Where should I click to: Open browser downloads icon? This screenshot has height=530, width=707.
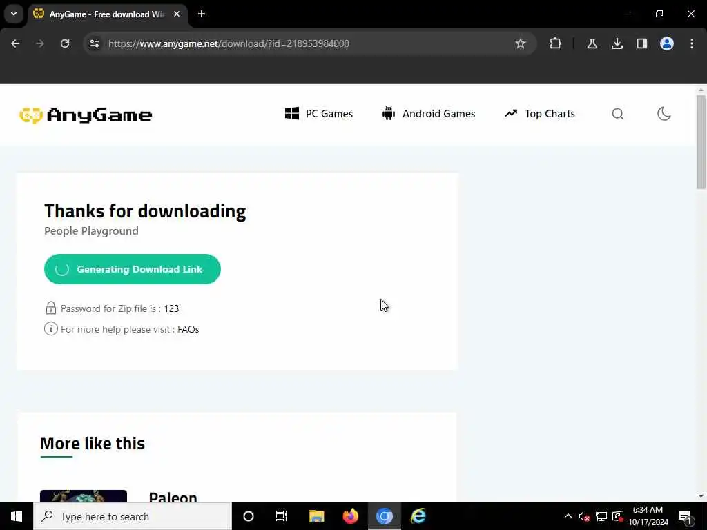point(617,43)
